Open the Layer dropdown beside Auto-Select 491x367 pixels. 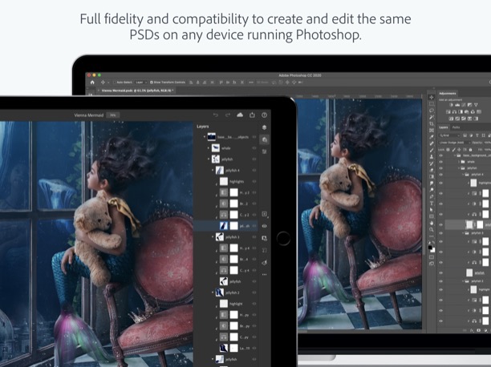click(141, 83)
